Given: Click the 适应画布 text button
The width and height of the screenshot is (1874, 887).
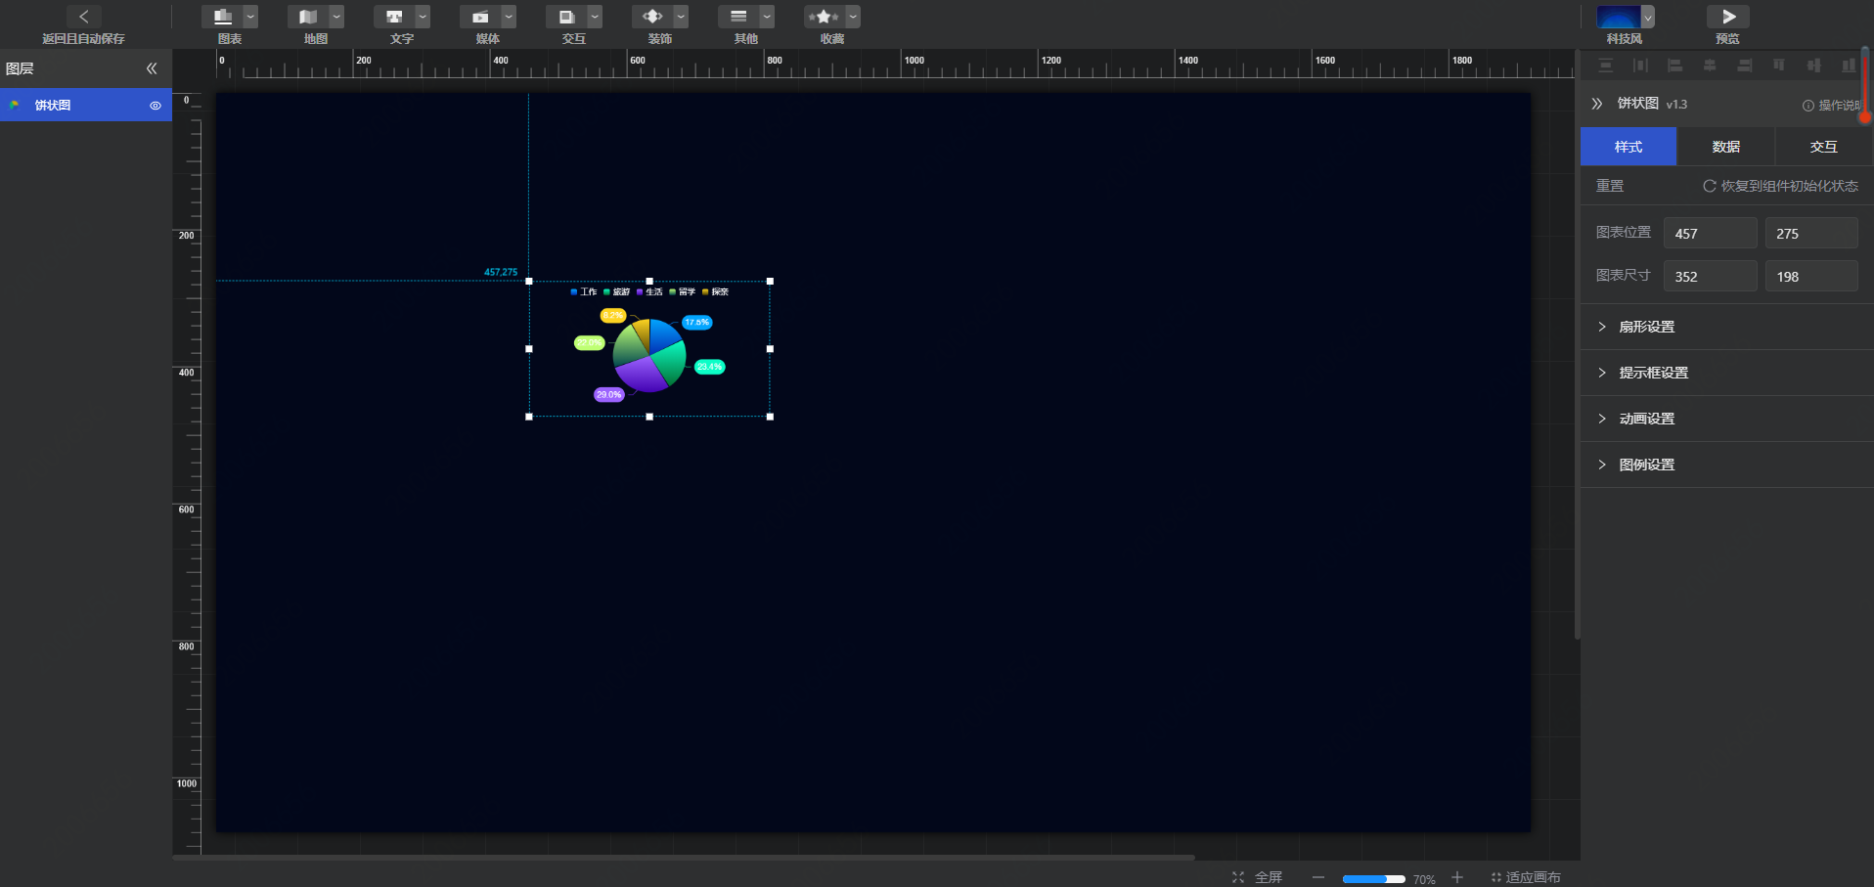Looking at the screenshot, I should tap(1533, 877).
